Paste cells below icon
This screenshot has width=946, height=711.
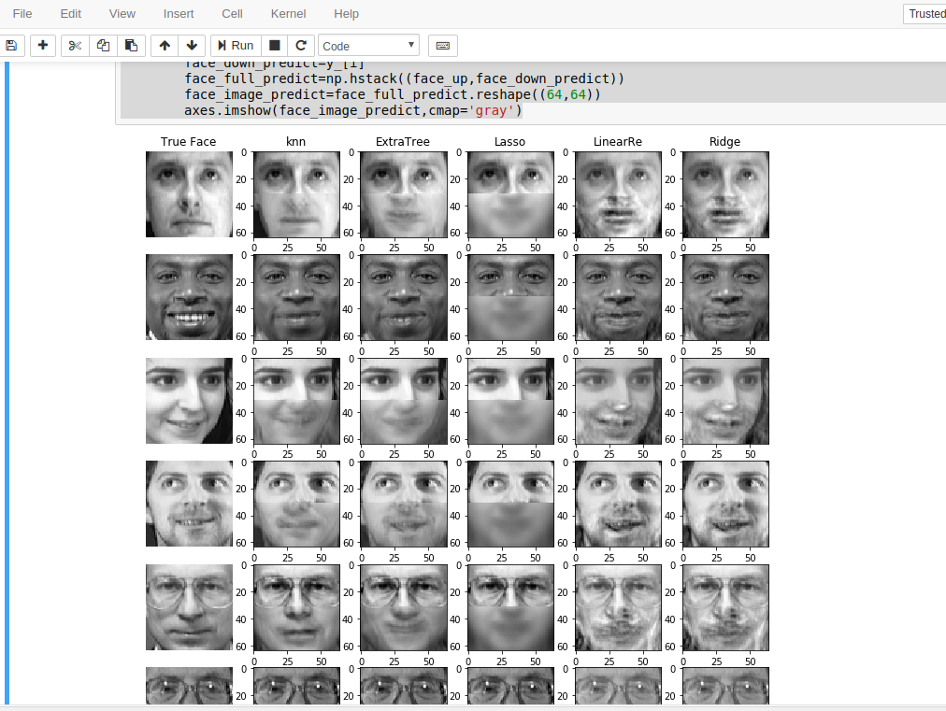tap(131, 45)
